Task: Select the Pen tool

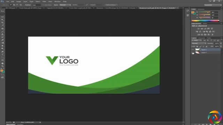Action: pos(2,52)
